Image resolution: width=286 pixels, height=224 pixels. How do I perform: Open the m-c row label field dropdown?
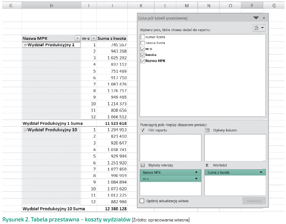[x=196, y=179]
